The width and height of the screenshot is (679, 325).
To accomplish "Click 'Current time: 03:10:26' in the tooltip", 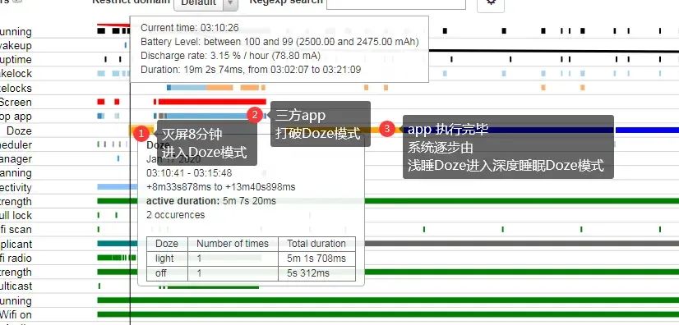I will pyautogui.click(x=190, y=28).
